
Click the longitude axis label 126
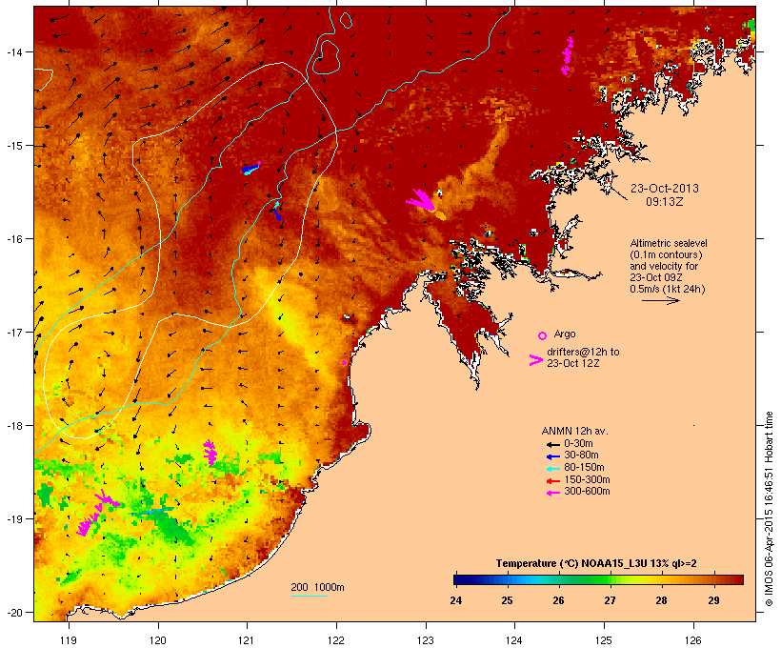click(693, 640)
